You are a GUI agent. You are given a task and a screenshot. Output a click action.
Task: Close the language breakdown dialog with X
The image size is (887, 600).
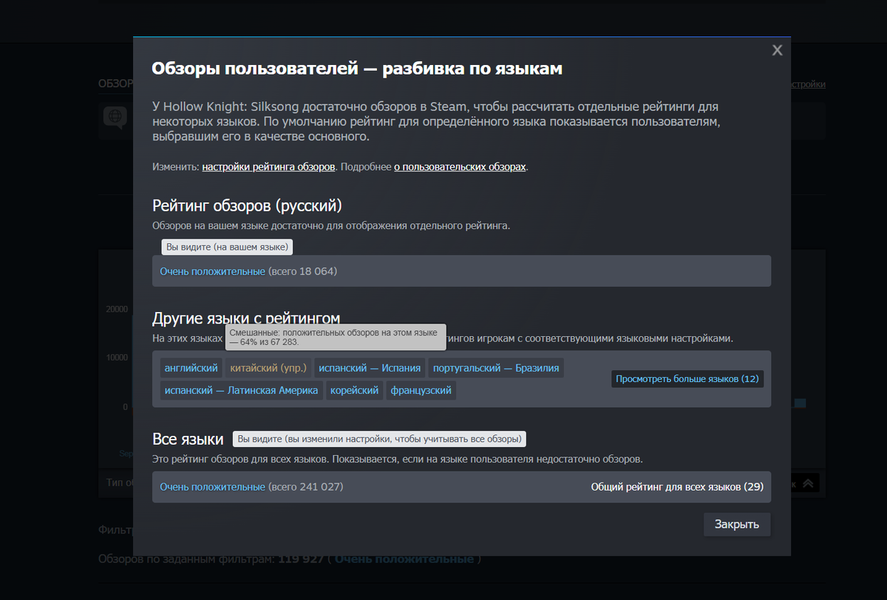777,50
